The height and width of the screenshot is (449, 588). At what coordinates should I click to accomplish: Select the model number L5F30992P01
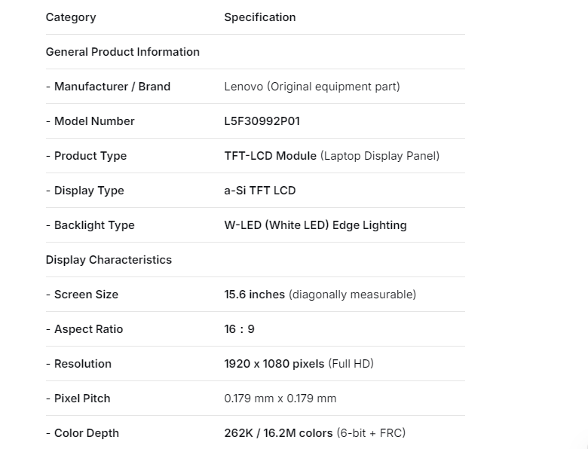click(x=262, y=121)
